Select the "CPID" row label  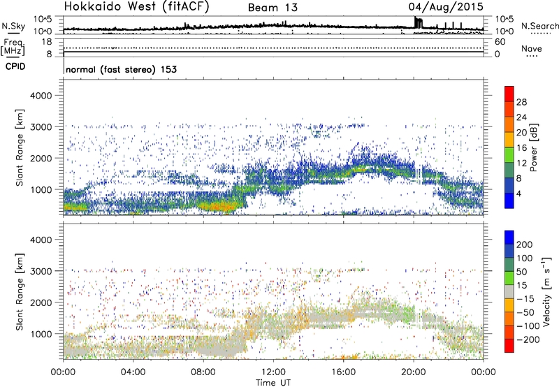[x=15, y=66]
